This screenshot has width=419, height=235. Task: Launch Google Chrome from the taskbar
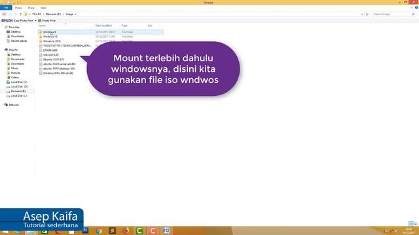[99, 230]
